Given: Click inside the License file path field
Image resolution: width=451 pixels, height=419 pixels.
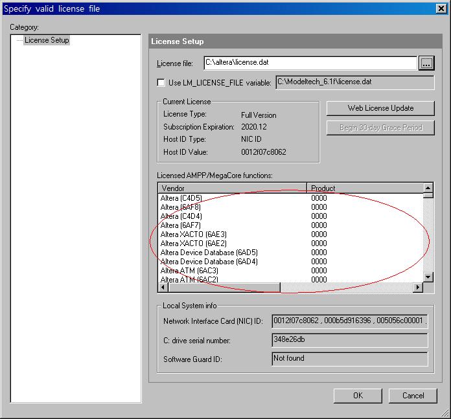Looking at the screenshot, I should point(310,63).
